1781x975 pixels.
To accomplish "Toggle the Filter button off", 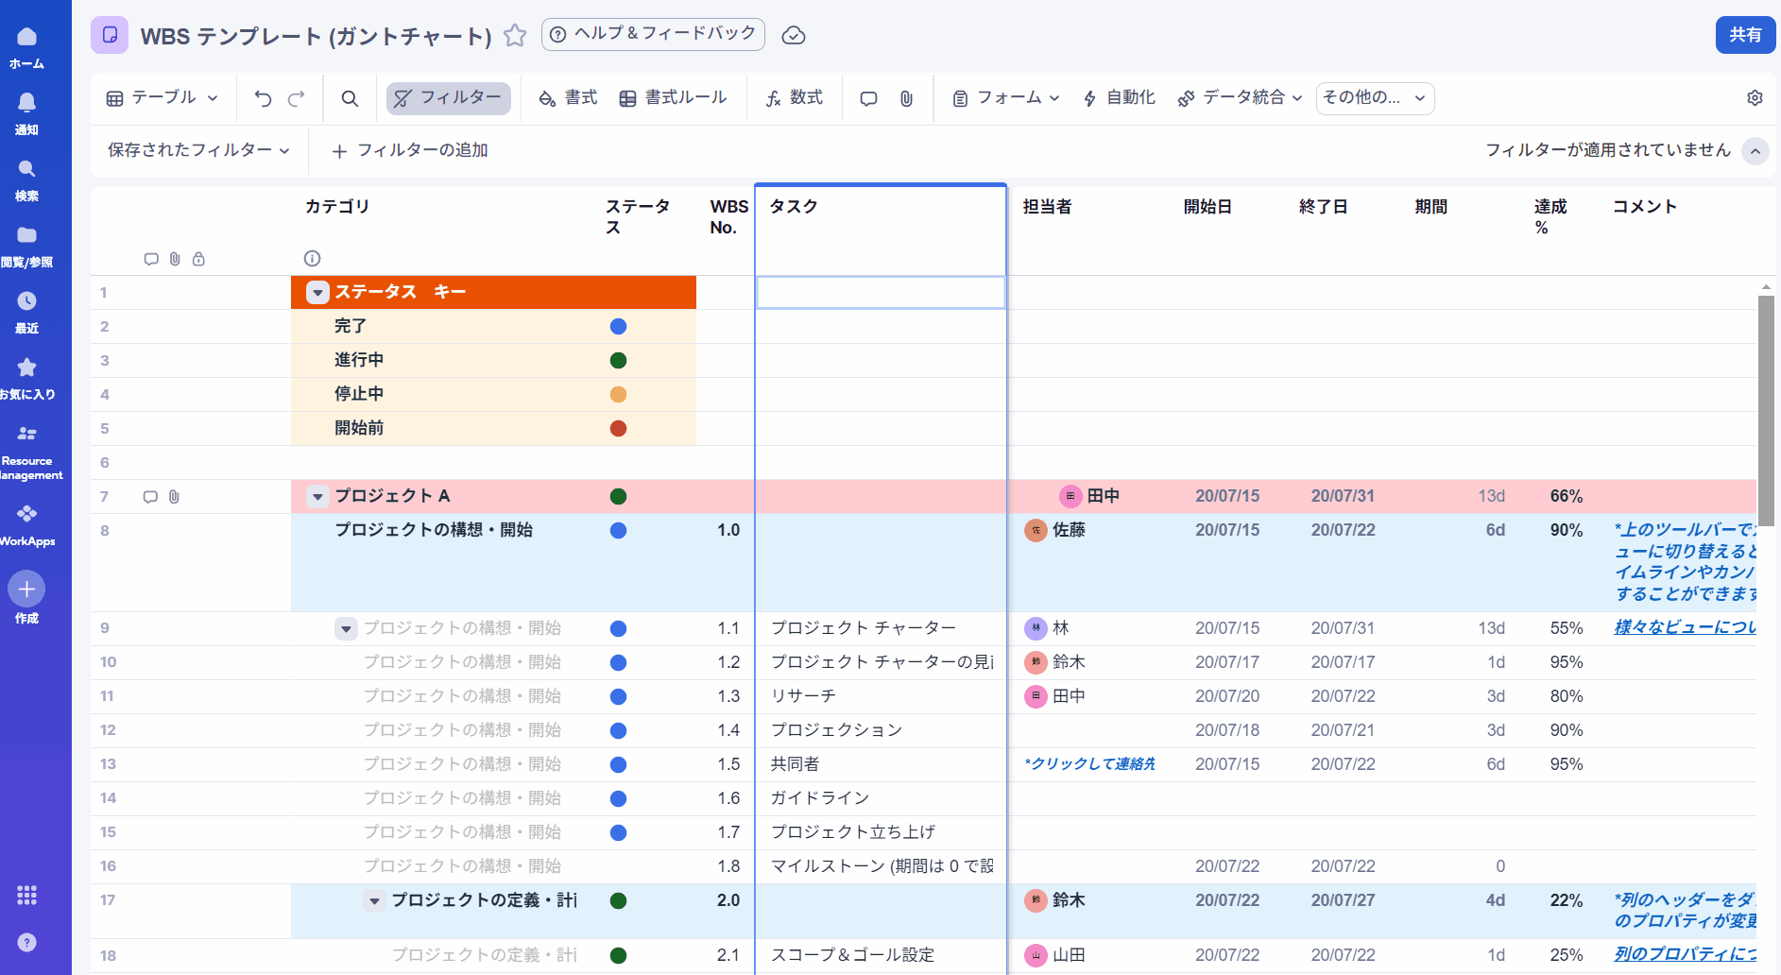I will pyautogui.click(x=449, y=98).
